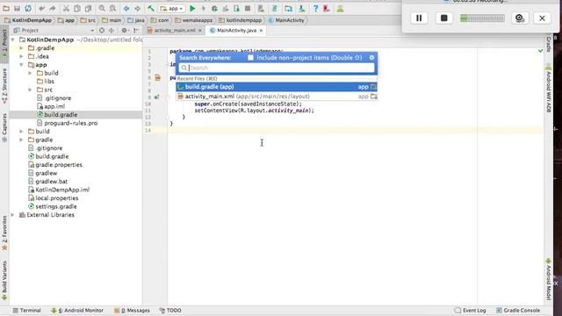The image size is (562, 316).
Task: Open the Messages tool window
Action: click(132, 310)
